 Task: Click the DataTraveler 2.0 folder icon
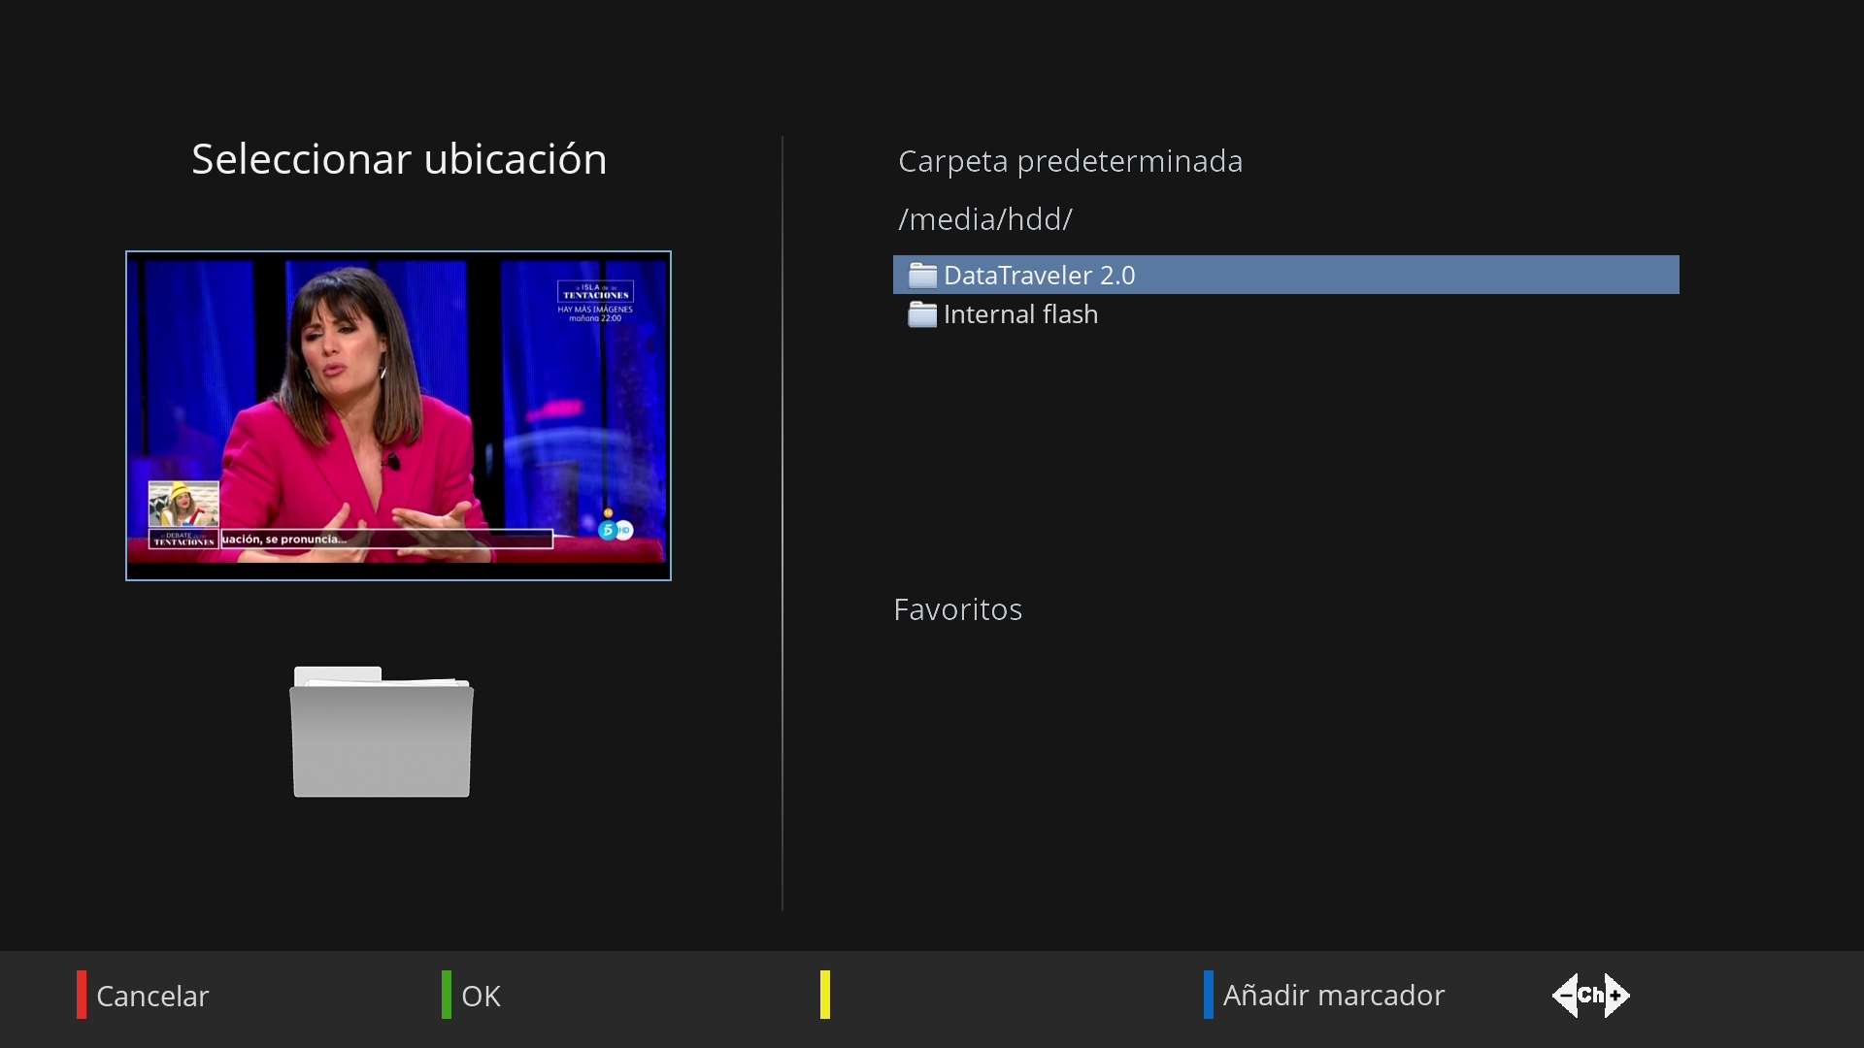(921, 276)
